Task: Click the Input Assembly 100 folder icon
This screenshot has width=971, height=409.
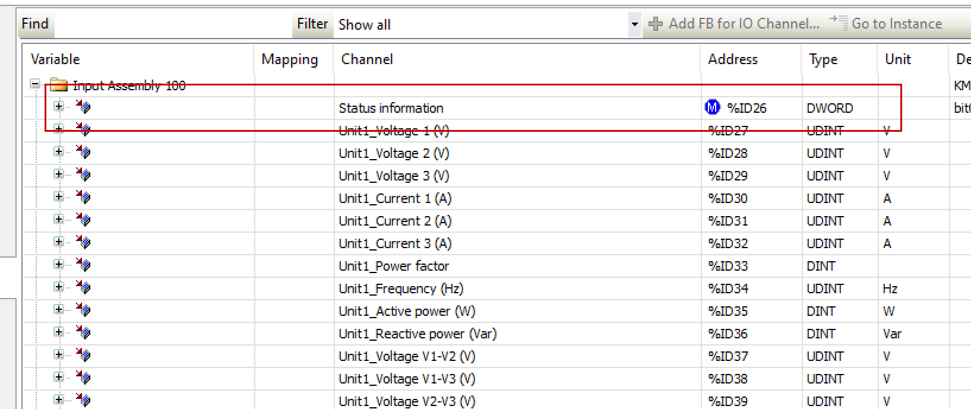Action: pyautogui.click(x=58, y=85)
